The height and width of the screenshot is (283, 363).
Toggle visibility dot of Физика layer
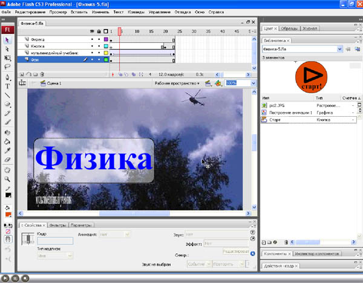pos(91,40)
